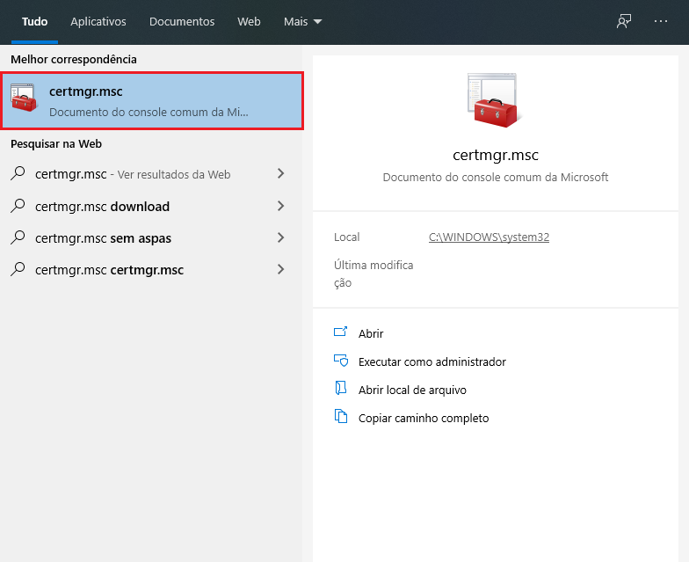689x562 pixels.
Task: Switch to the Aplicativos tab
Action: [x=98, y=21]
